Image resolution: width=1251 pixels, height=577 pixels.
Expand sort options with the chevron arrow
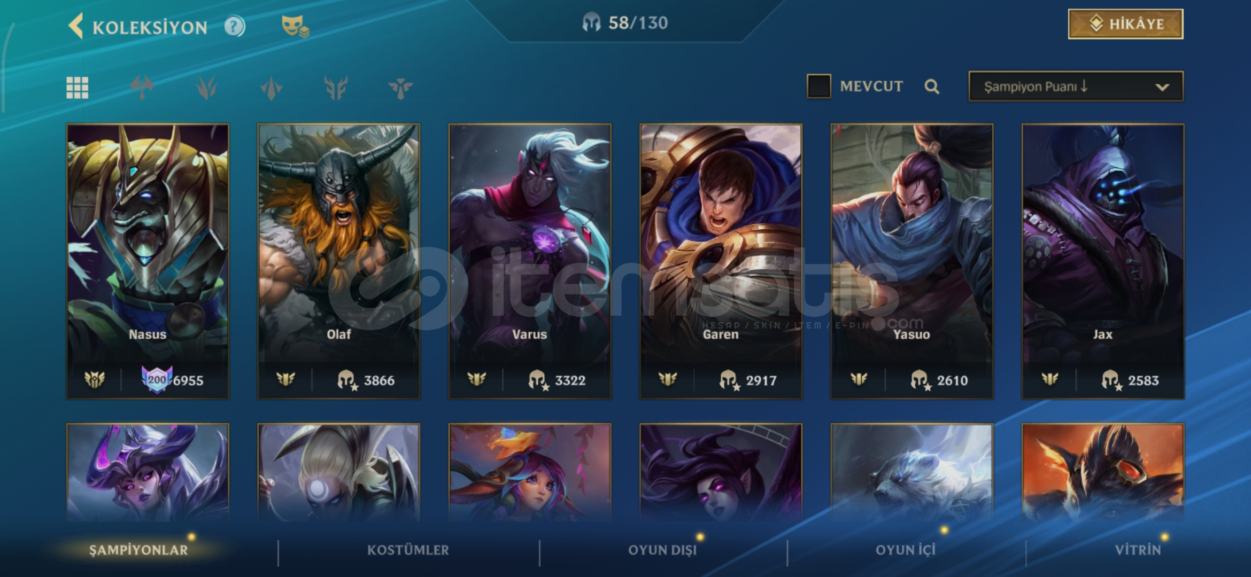[x=1162, y=87]
